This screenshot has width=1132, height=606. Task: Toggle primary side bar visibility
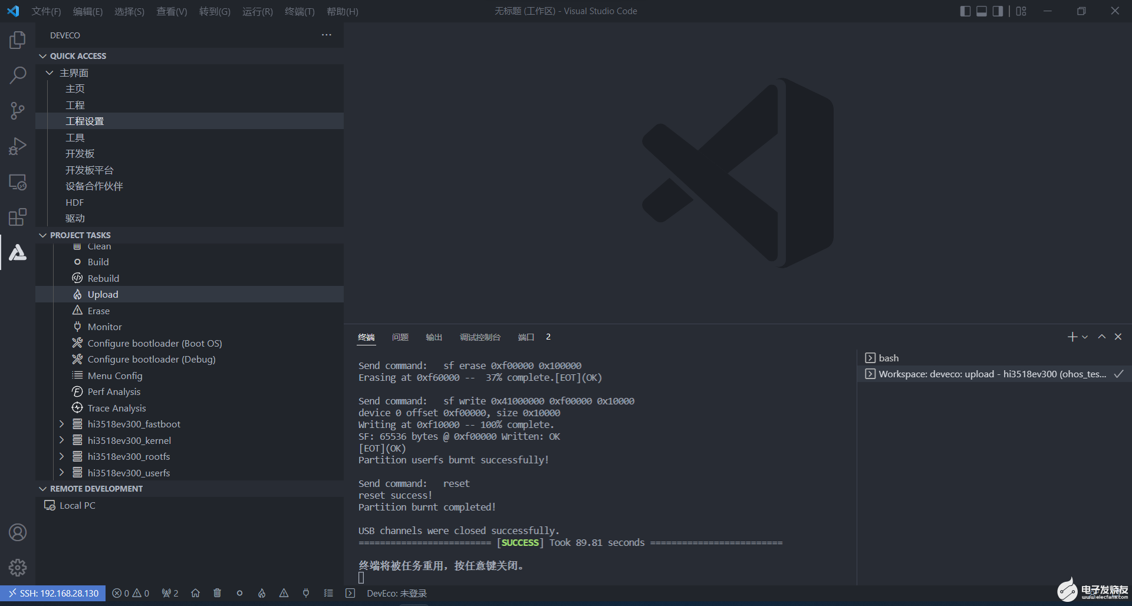965,11
